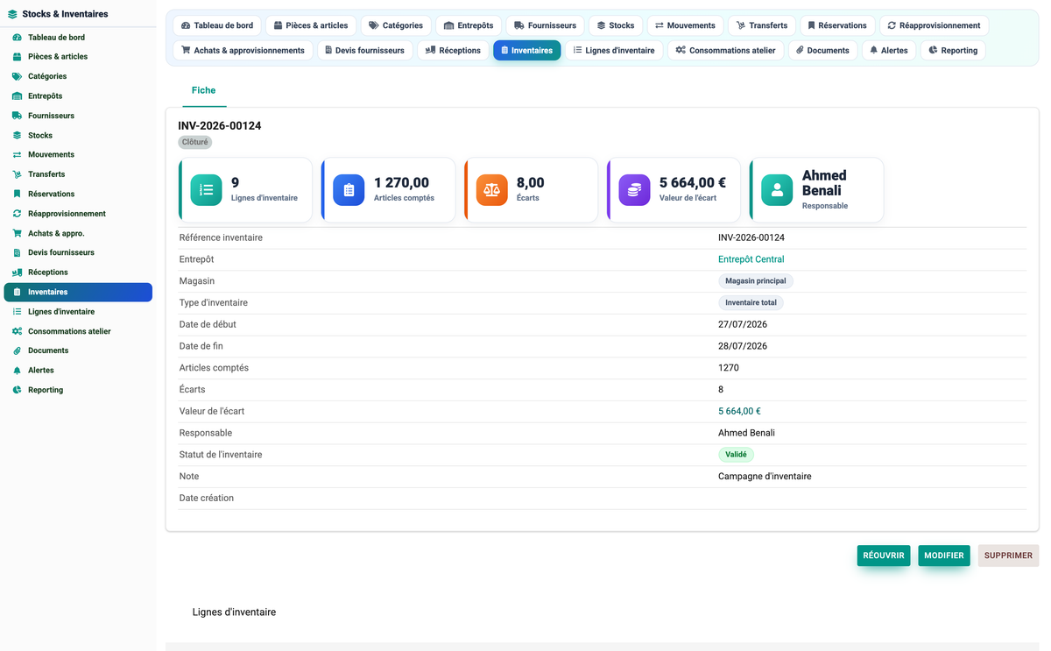Viewport: 1051px width, 651px height.
Task: Switch to the Entrepôts top tab
Action: pos(469,25)
